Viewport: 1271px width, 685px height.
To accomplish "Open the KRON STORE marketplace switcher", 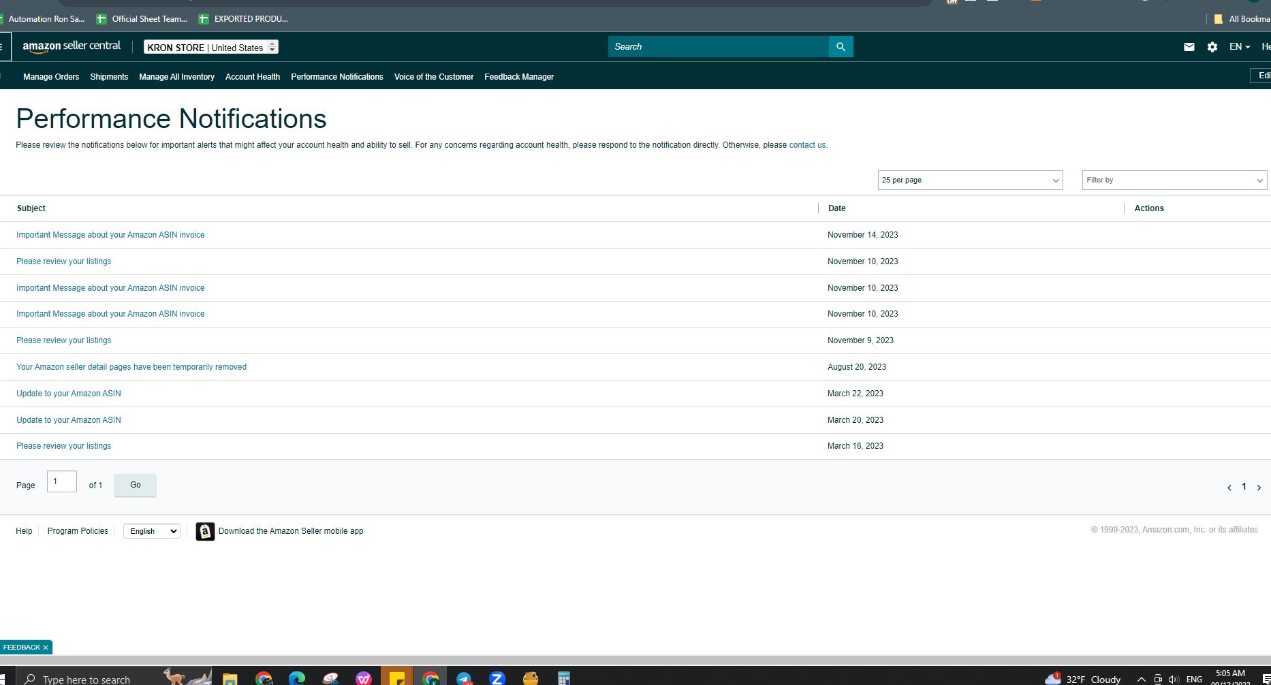I will pos(211,47).
